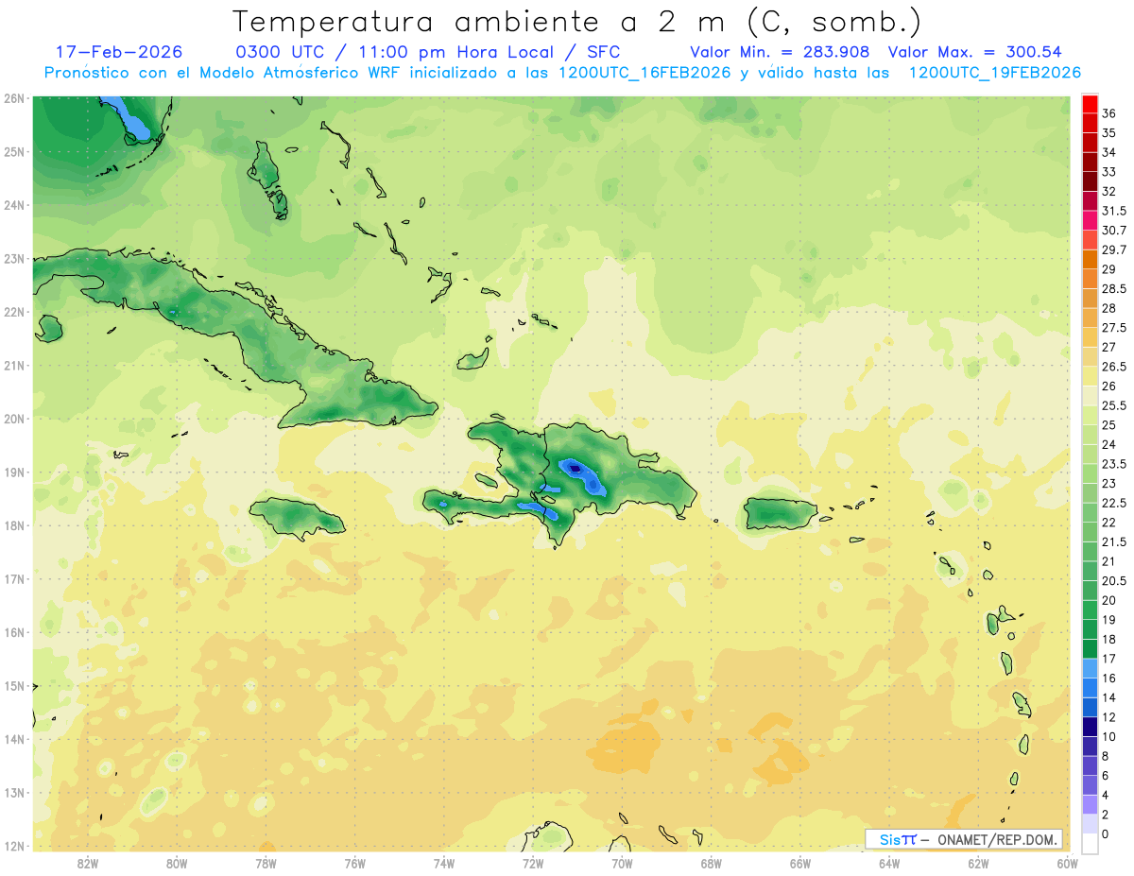The width and height of the screenshot is (1134, 876).
Task: Click the '16N' latitude label
Action: point(13,632)
